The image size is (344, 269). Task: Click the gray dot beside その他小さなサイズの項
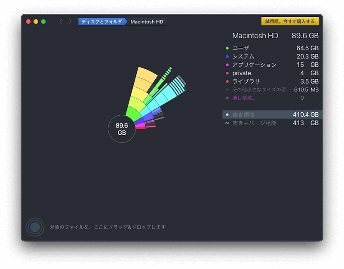coord(227,90)
